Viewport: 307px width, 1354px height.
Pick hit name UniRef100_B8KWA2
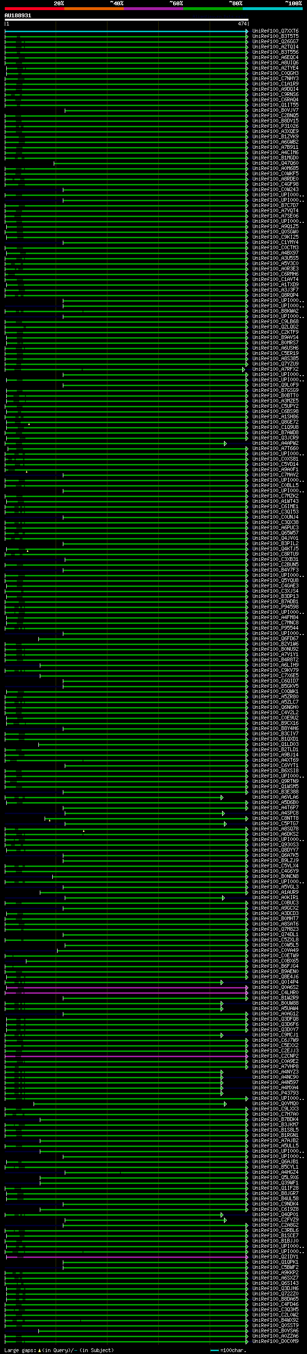[x=275, y=311]
